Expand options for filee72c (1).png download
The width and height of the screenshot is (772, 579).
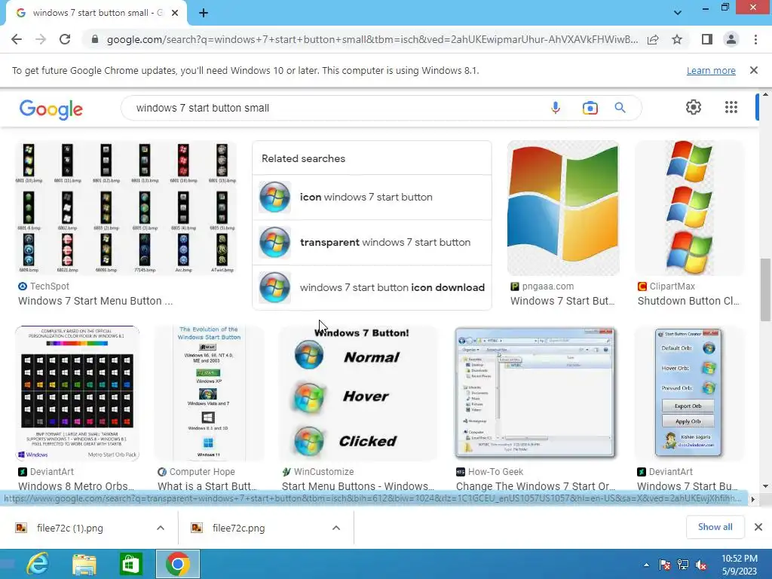(161, 528)
